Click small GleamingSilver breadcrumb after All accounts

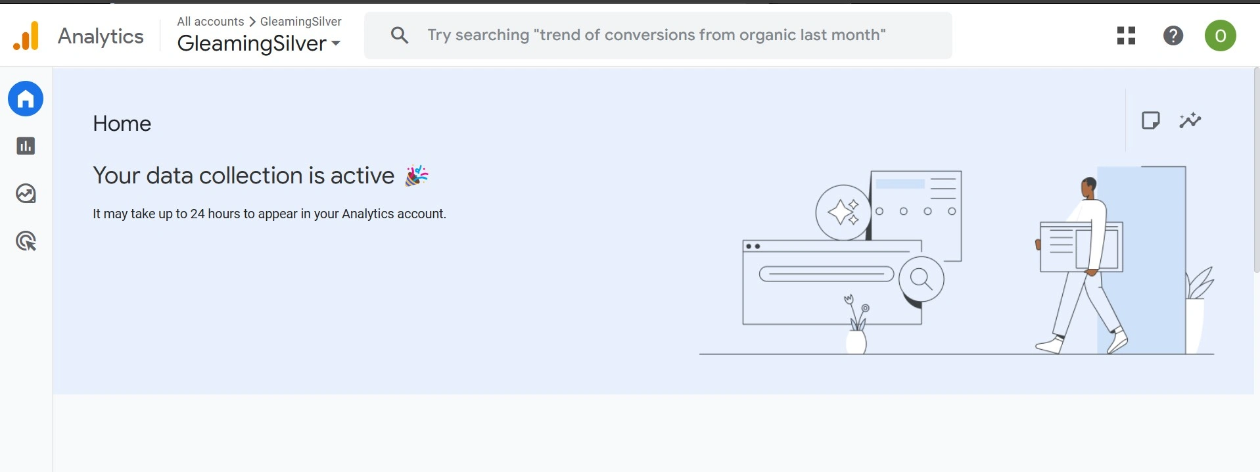click(x=300, y=22)
